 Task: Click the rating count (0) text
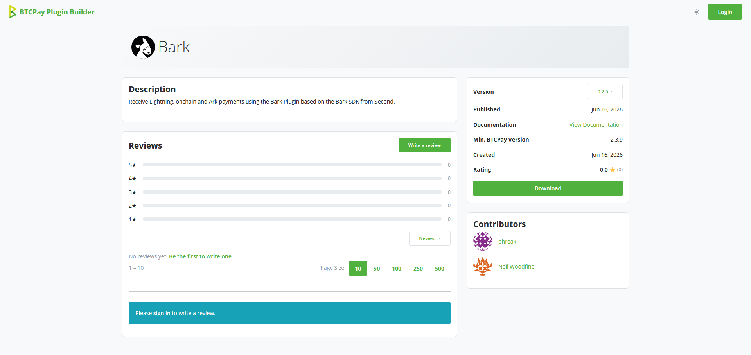(620, 170)
